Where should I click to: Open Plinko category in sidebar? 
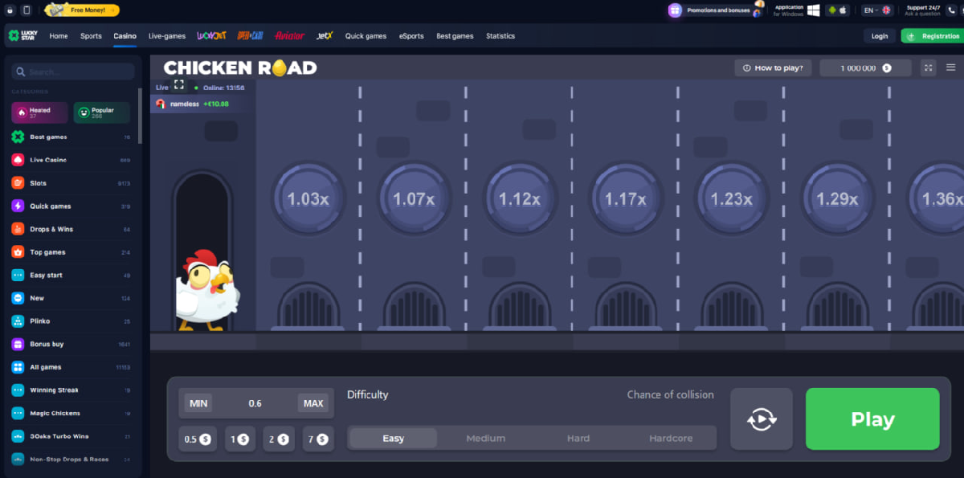point(40,321)
